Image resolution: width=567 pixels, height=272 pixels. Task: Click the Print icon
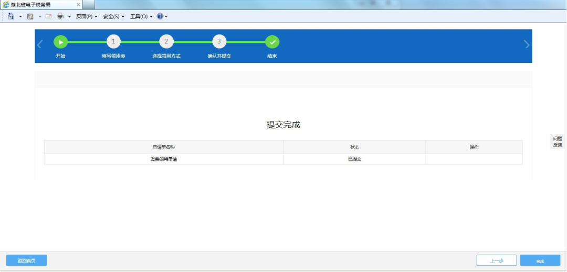pyautogui.click(x=60, y=16)
